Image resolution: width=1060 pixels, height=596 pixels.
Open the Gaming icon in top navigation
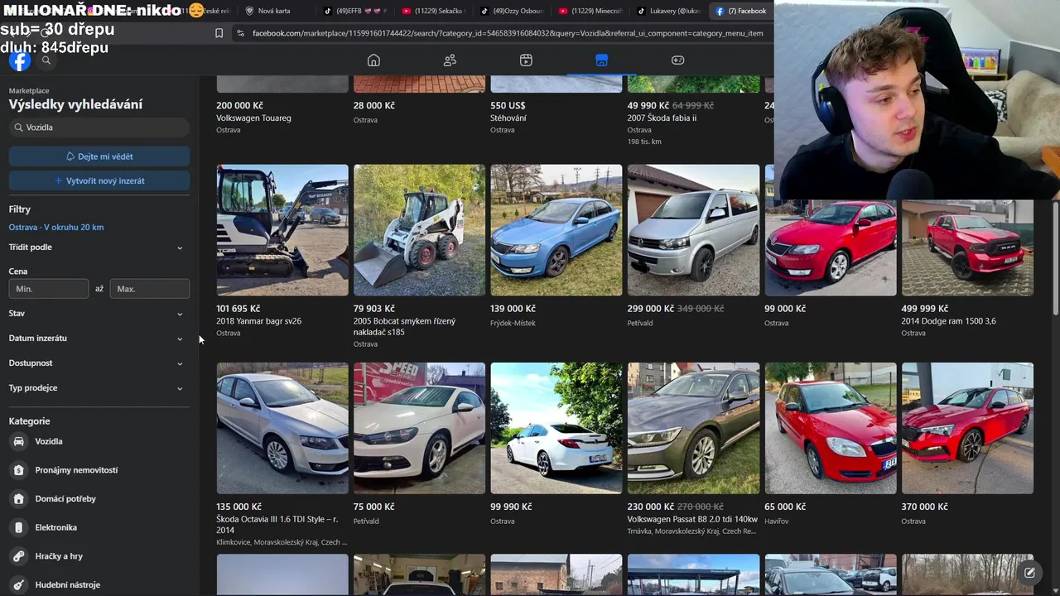point(677,60)
